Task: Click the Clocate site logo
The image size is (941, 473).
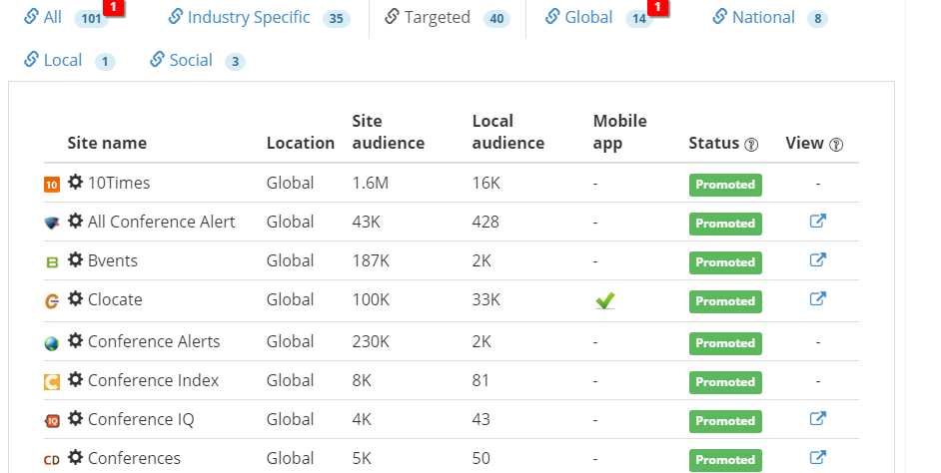Action: pos(52,301)
